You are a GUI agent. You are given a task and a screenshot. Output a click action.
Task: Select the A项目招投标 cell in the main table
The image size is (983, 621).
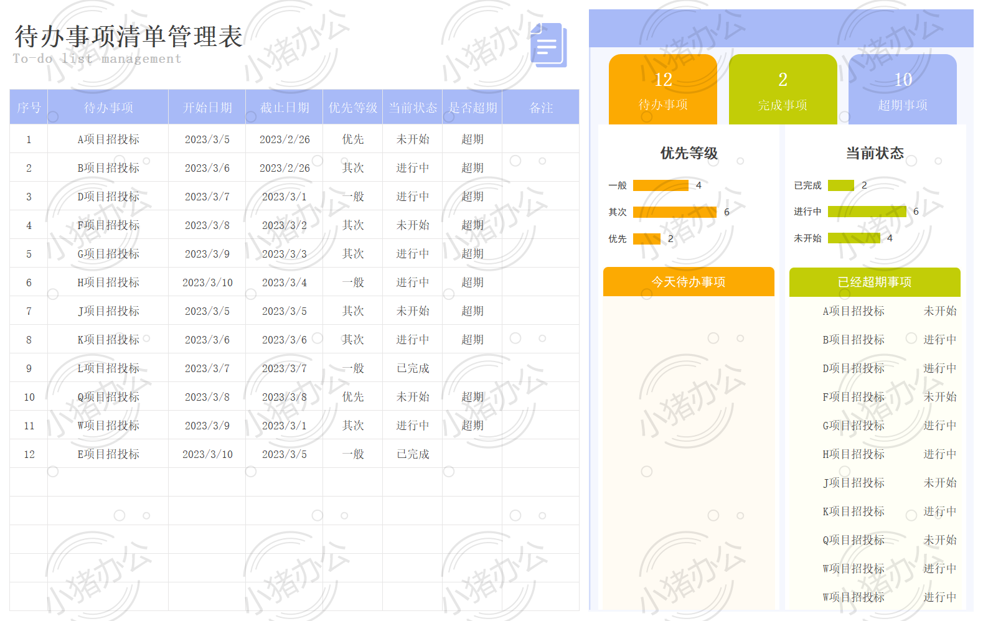(x=108, y=139)
